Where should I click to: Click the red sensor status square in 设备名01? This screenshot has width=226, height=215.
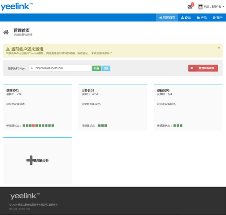tap(33, 126)
